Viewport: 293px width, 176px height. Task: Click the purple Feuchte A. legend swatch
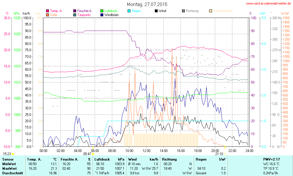click(75, 11)
